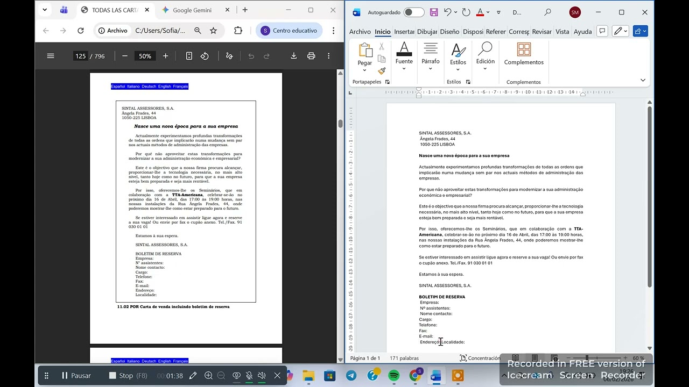
Task: Fit PDF to page
Action: click(189, 56)
